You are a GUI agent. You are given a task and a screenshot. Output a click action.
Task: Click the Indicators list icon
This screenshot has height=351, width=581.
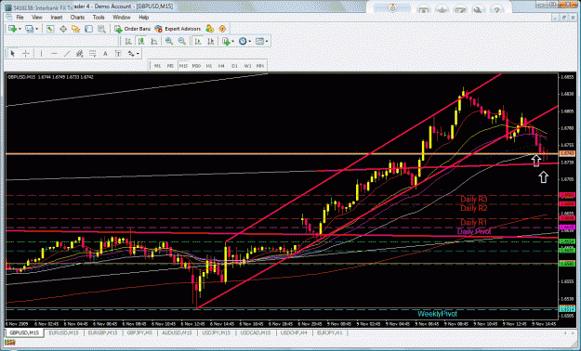(x=226, y=42)
